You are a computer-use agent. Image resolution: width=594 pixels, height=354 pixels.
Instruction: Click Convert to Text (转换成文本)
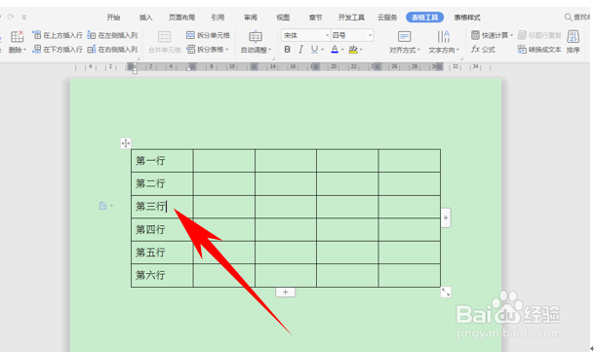(539, 49)
